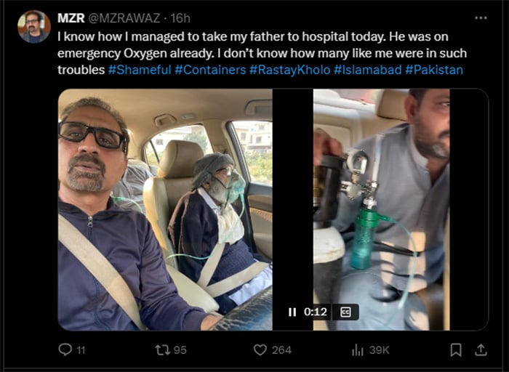Open the MZR profile avatar picture

point(33,26)
